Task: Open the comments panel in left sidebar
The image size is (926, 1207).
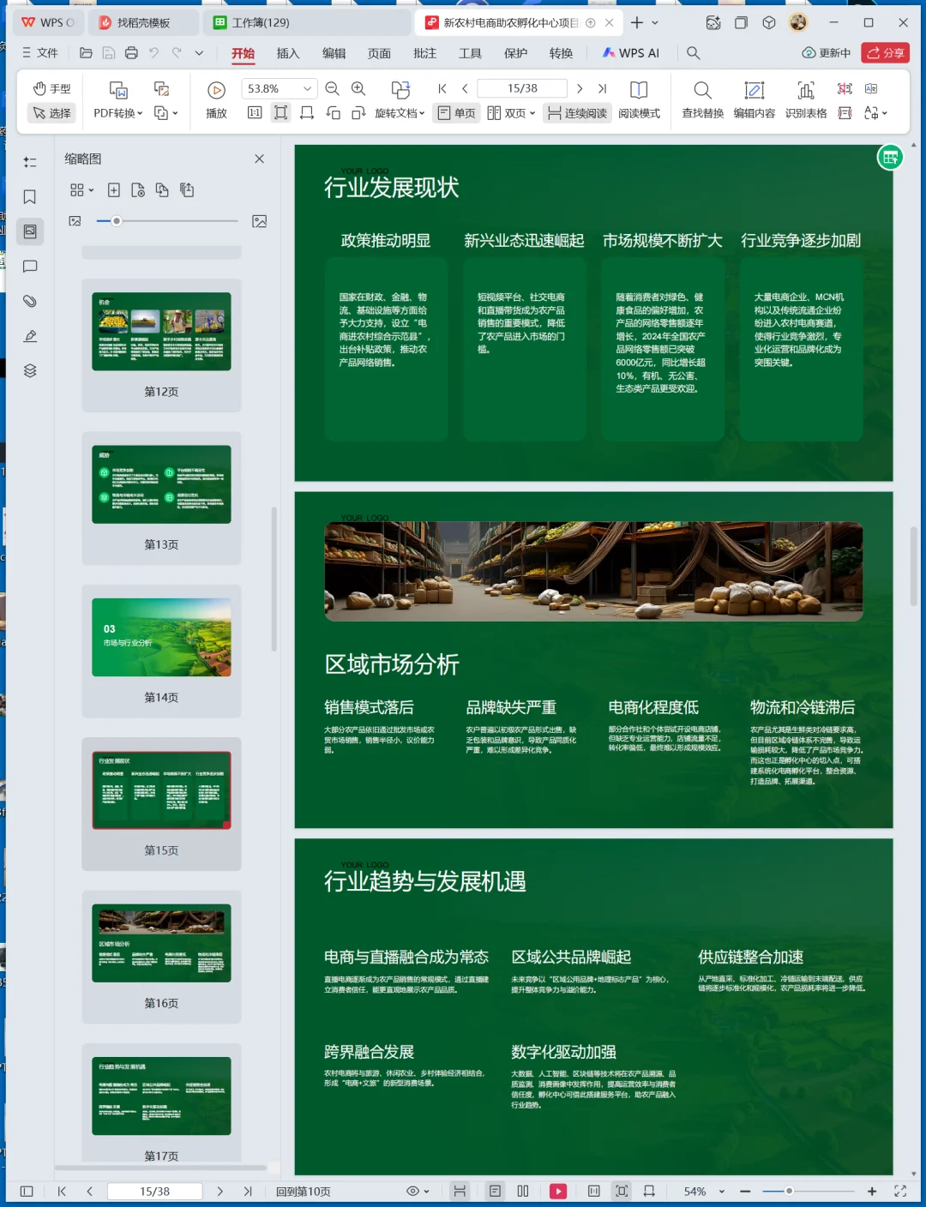Action: click(x=30, y=266)
